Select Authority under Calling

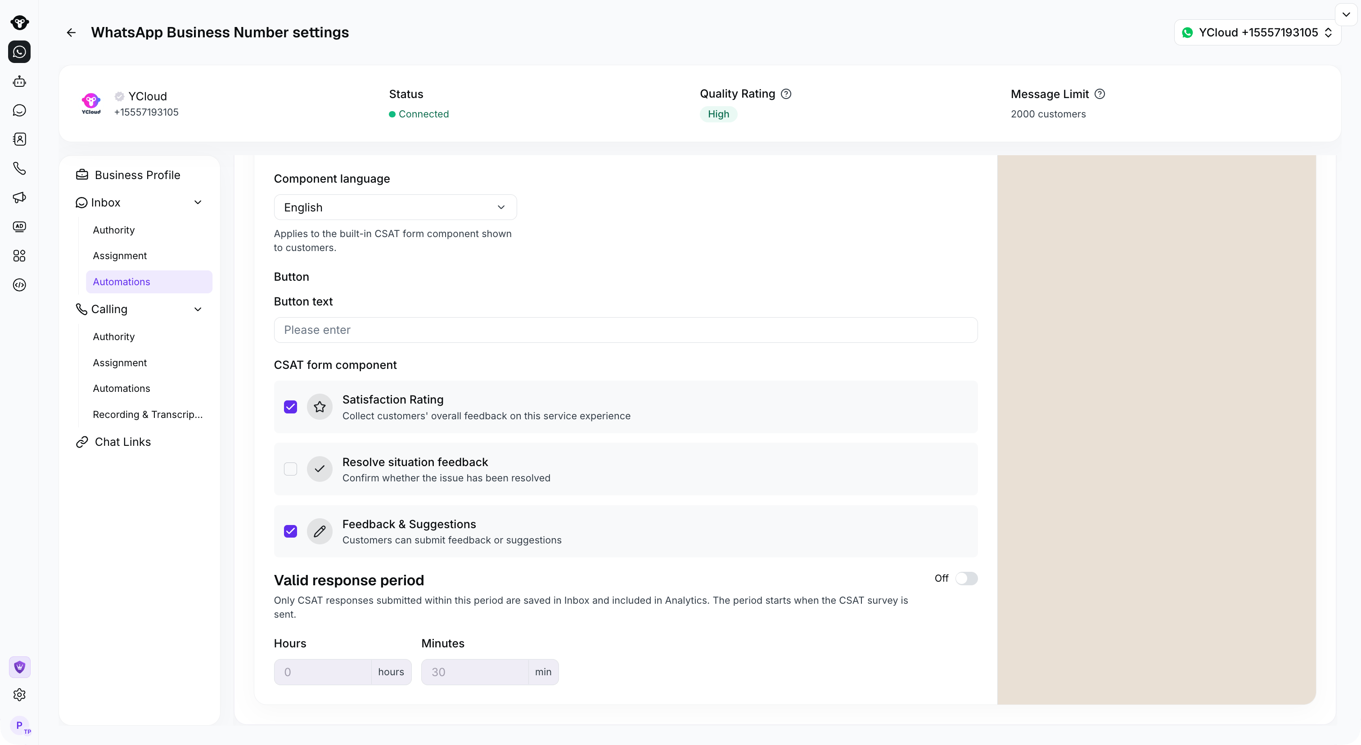(113, 337)
